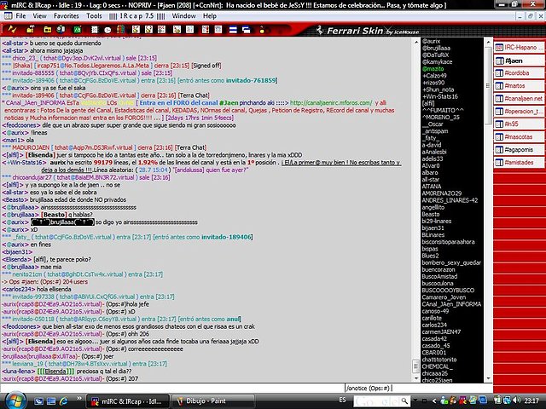This screenshot has height=409, width=546.
Task: Select @mazito in the nick list
Action: coord(433,69)
